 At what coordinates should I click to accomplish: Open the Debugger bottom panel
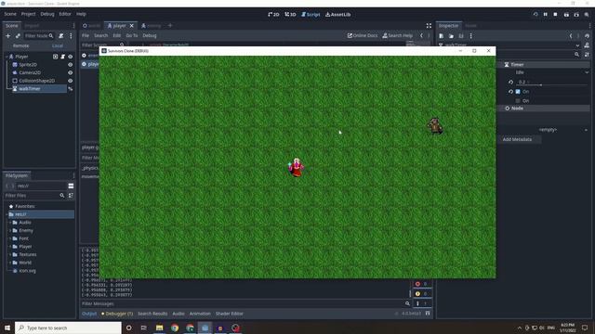tap(117, 314)
